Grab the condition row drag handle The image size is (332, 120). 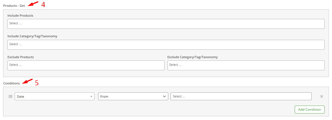[x=10, y=96]
